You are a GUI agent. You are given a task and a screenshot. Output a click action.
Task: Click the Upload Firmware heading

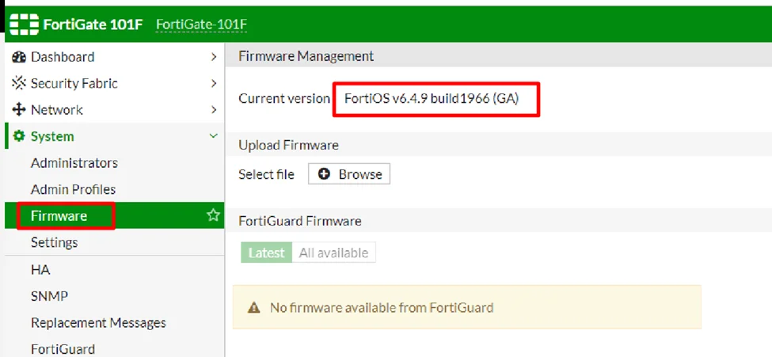click(x=288, y=146)
